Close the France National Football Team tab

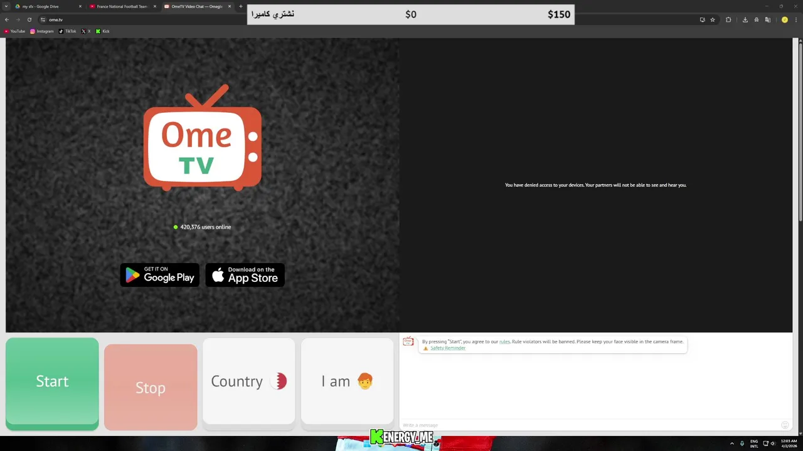point(155,6)
